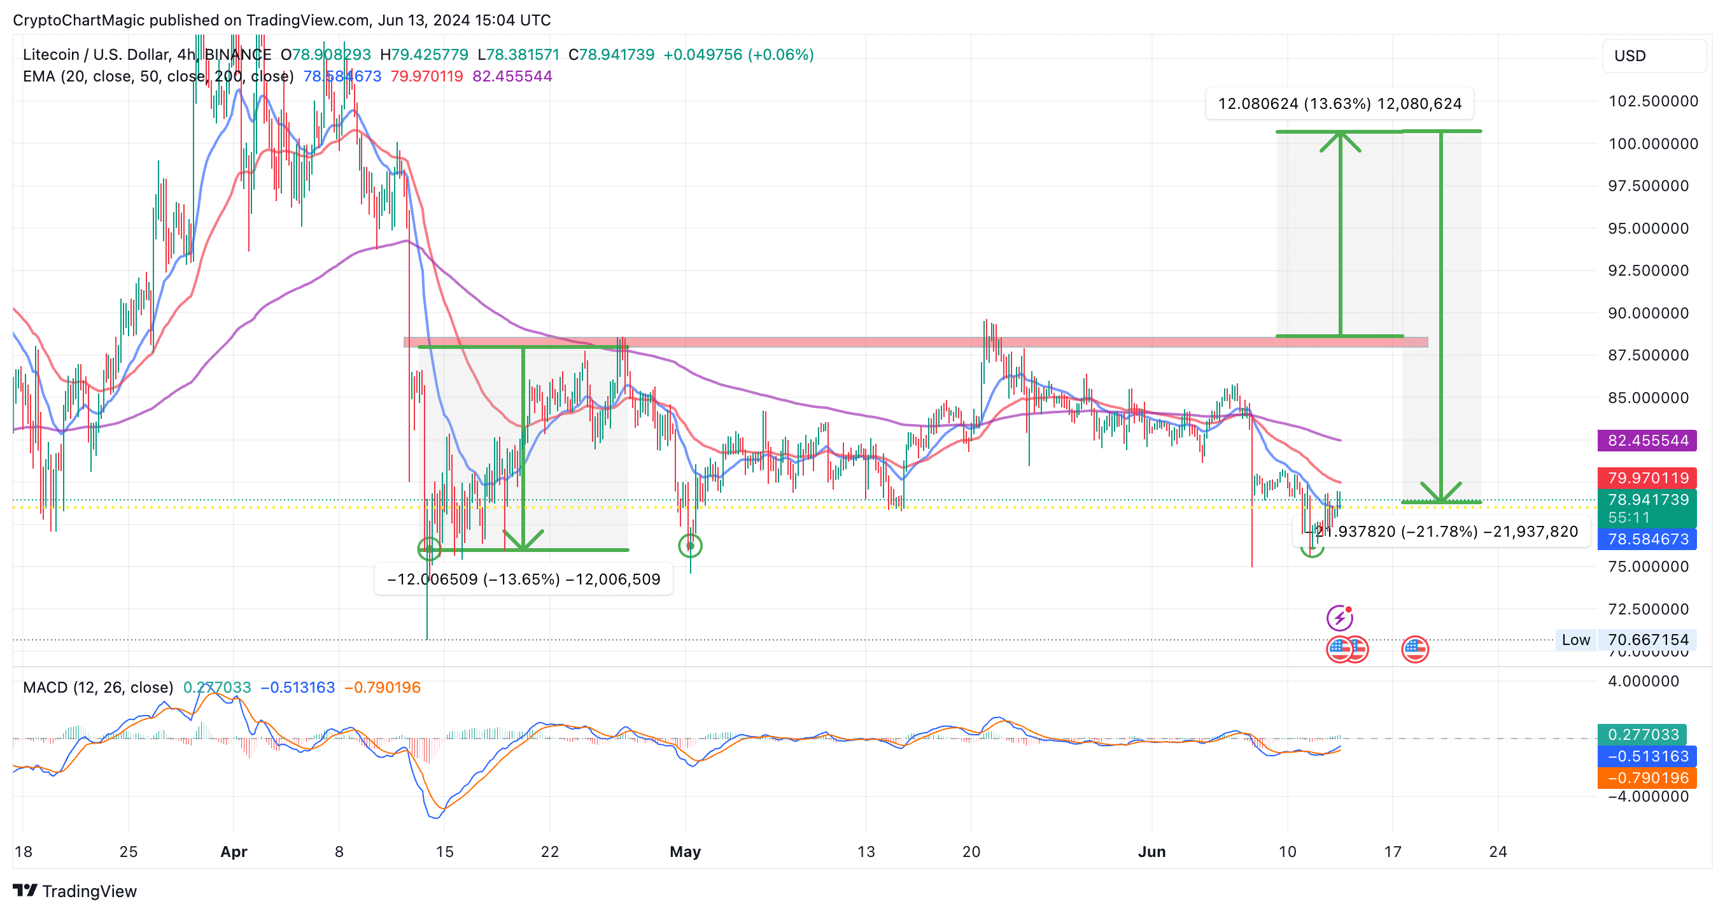The width and height of the screenshot is (1725, 913).
Task: Click the rightmost standalone US flag event icon
Action: click(x=1414, y=648)
